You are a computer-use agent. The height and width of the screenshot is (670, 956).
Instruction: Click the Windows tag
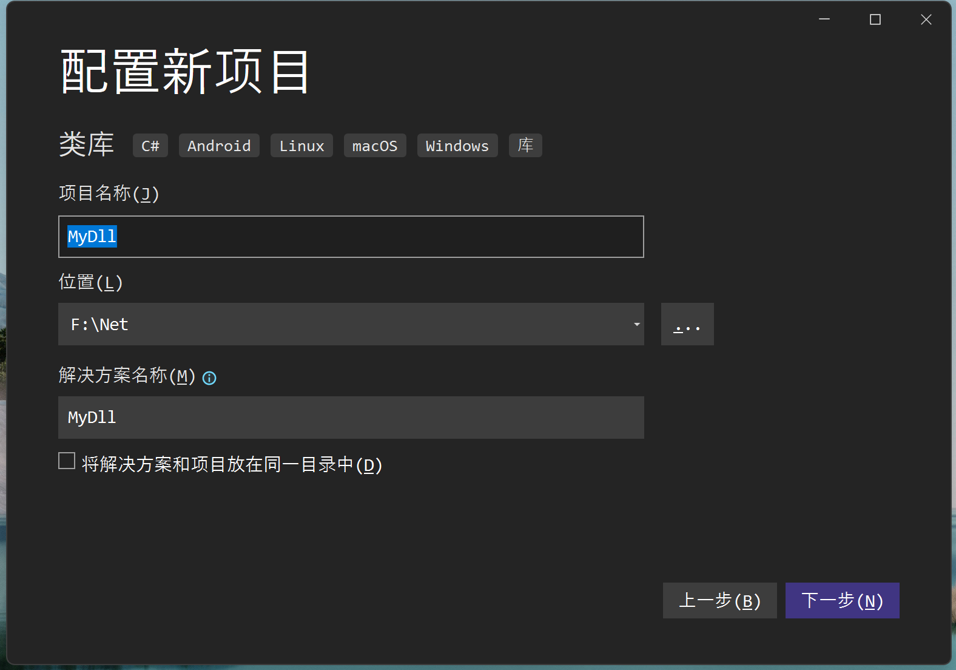point(457,146)
